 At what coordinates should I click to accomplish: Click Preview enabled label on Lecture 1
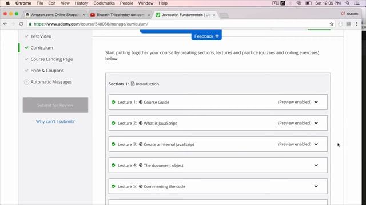tap(295, 102)
